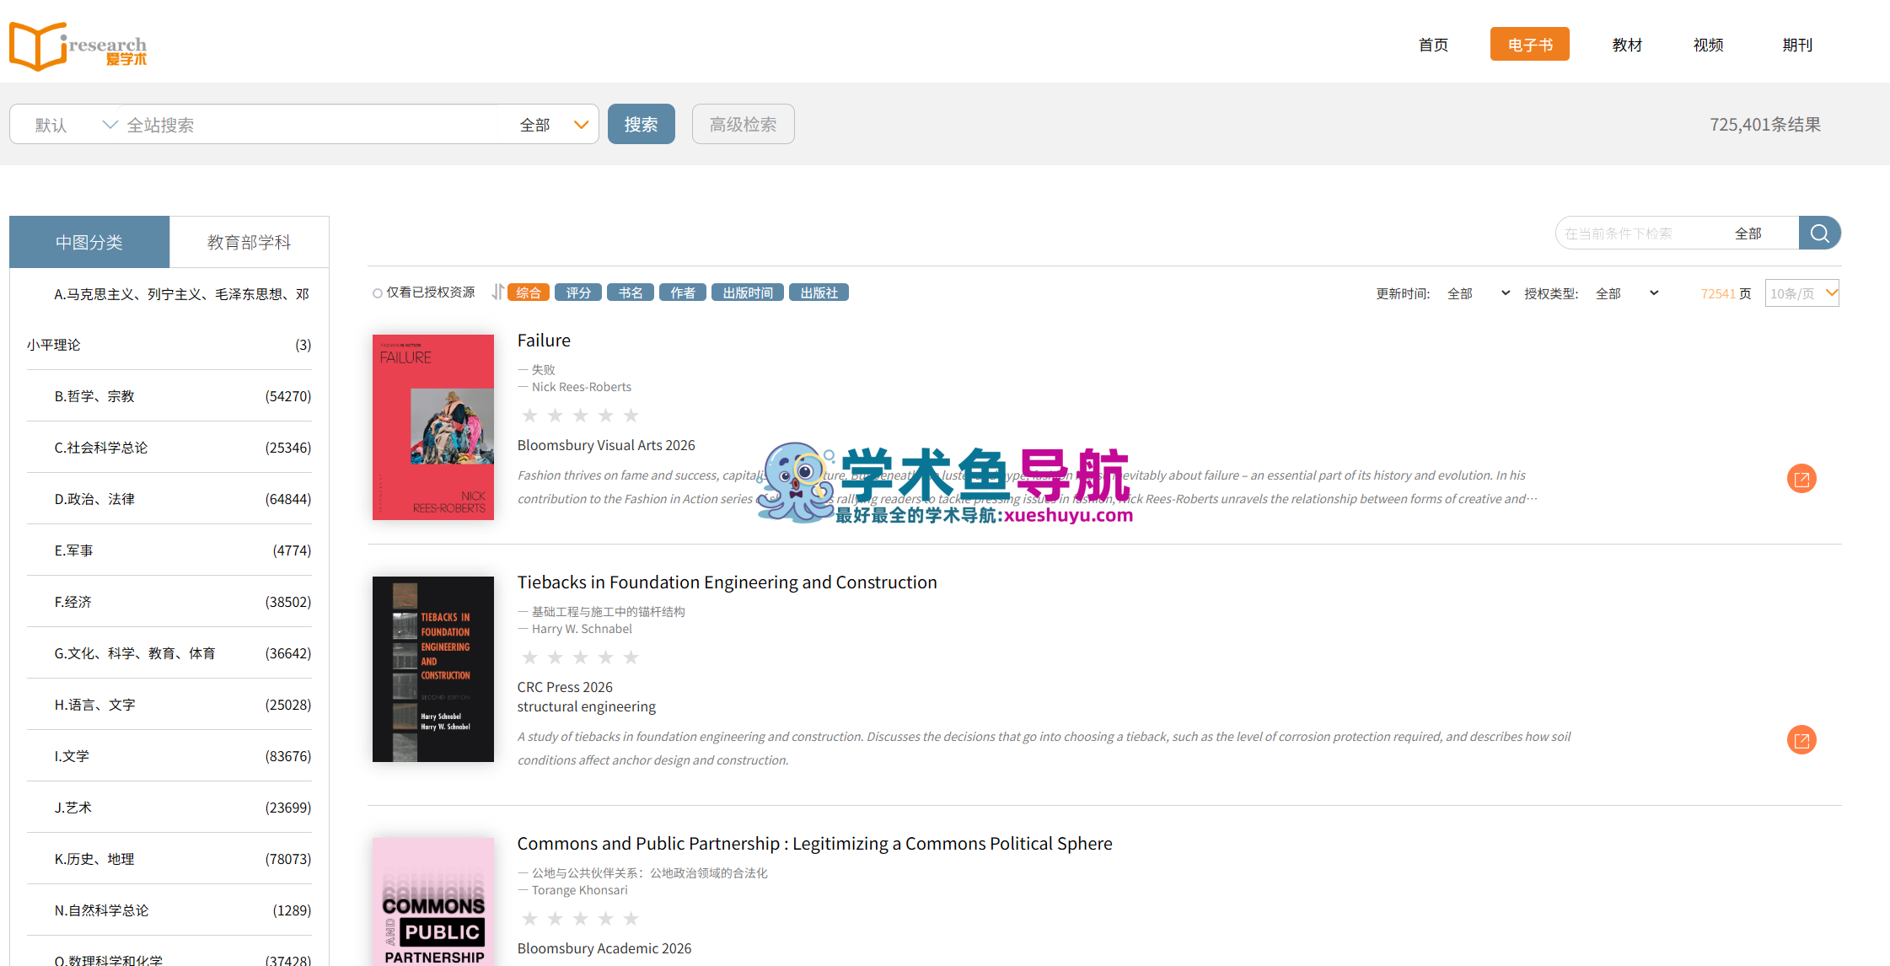The width and height of the screenshot is (1890, 966).
Task: Give Failure a five-star rating
Action: point(631,415)
